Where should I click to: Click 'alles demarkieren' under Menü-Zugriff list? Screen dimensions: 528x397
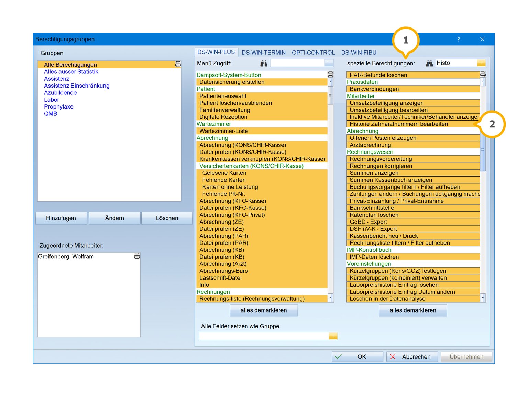264,310
